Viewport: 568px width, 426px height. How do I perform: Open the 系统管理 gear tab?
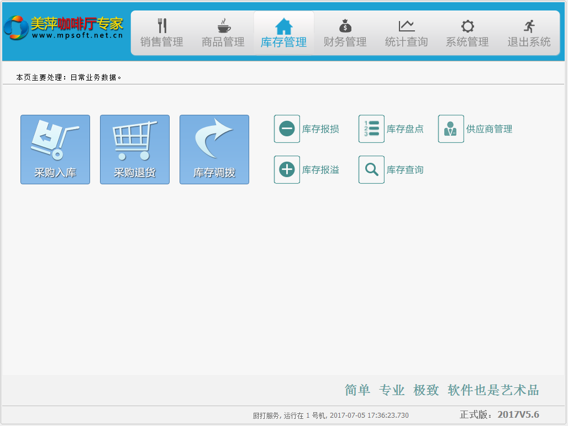click(467, 34)
